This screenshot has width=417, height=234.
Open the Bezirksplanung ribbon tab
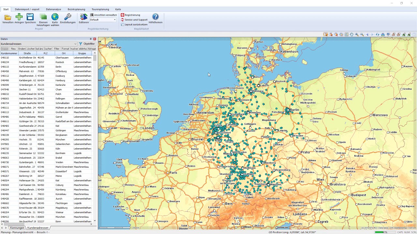77,9
